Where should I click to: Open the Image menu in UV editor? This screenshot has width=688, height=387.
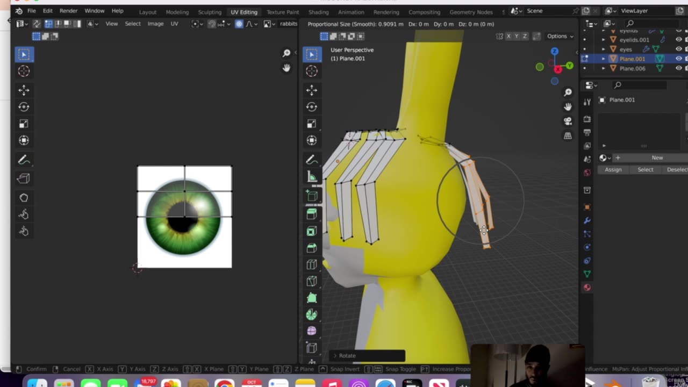click(x=155, y=24)
